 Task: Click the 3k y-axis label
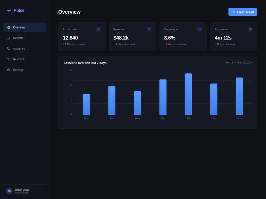(x=71, y=70)
